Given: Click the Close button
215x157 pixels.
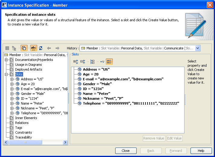Looking at the screenshot, I should (126, 151).
